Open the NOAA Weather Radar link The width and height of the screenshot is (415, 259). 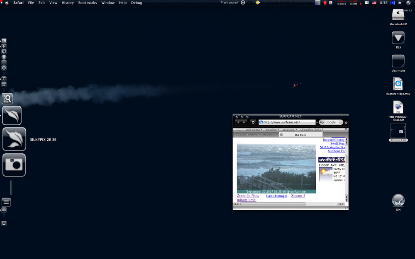tap(332, 147)
